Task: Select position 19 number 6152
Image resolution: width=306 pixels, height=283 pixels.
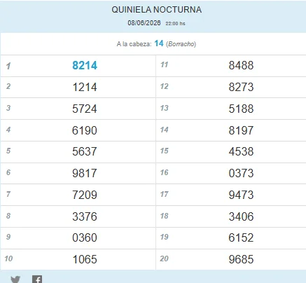Action: coord(241,237)
